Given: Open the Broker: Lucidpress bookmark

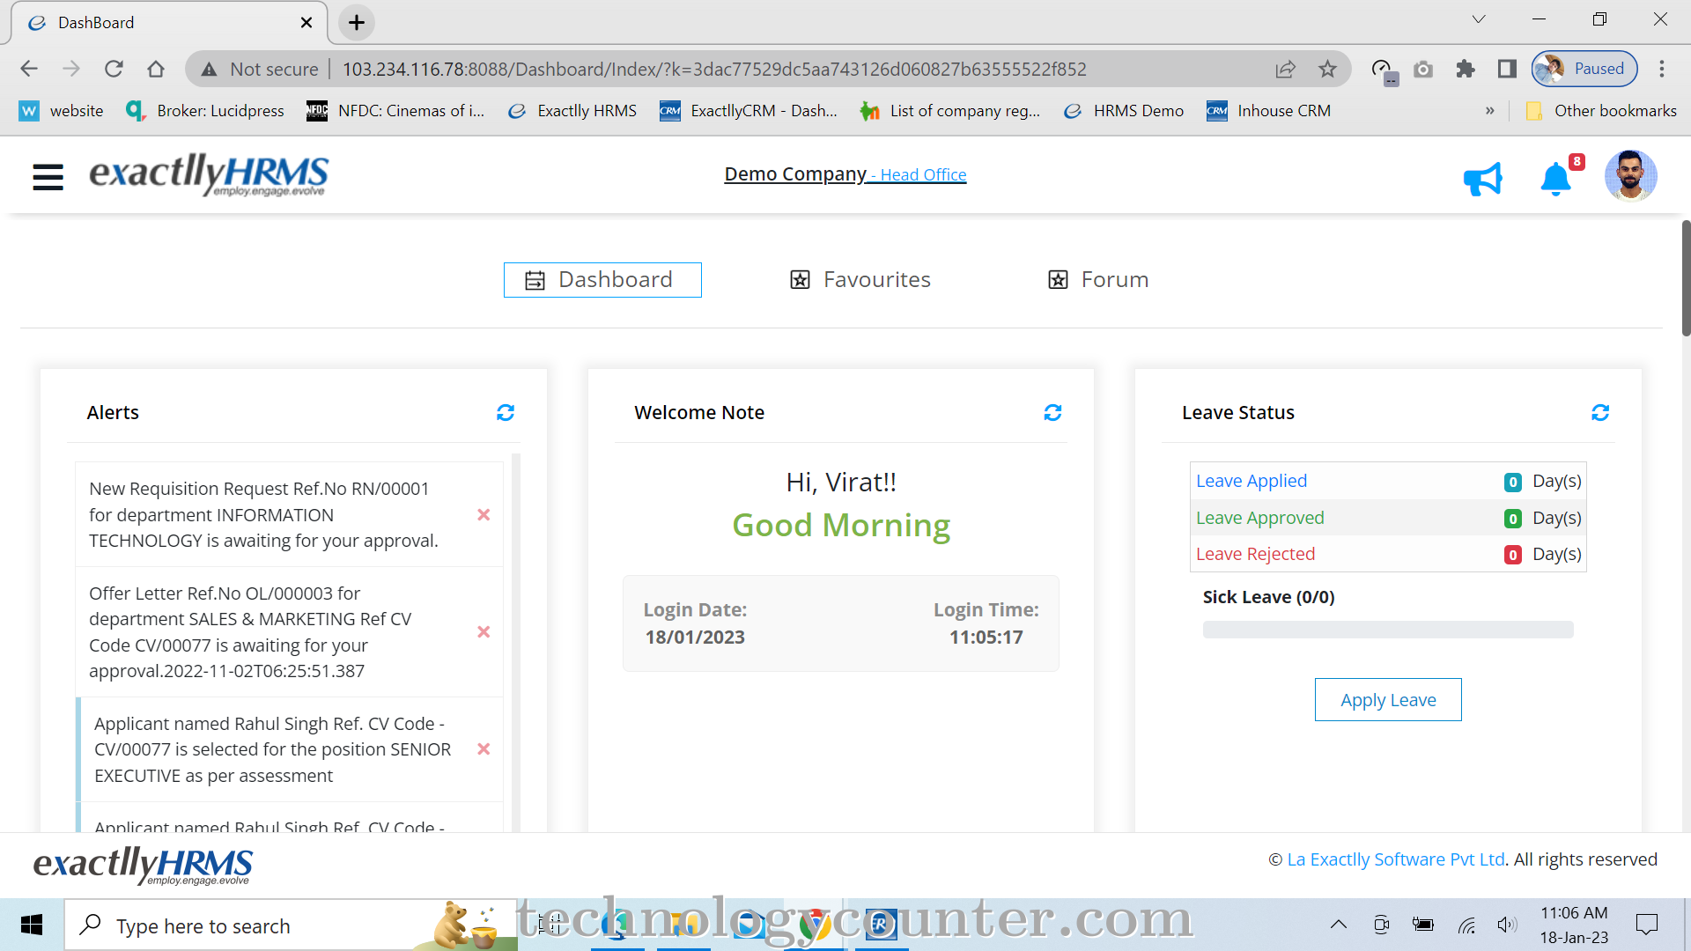Looking at the screenshot, I should pyautogui.click(x=205, y=111).
